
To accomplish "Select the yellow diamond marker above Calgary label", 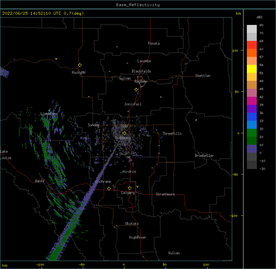I will (x=130, y=188).
